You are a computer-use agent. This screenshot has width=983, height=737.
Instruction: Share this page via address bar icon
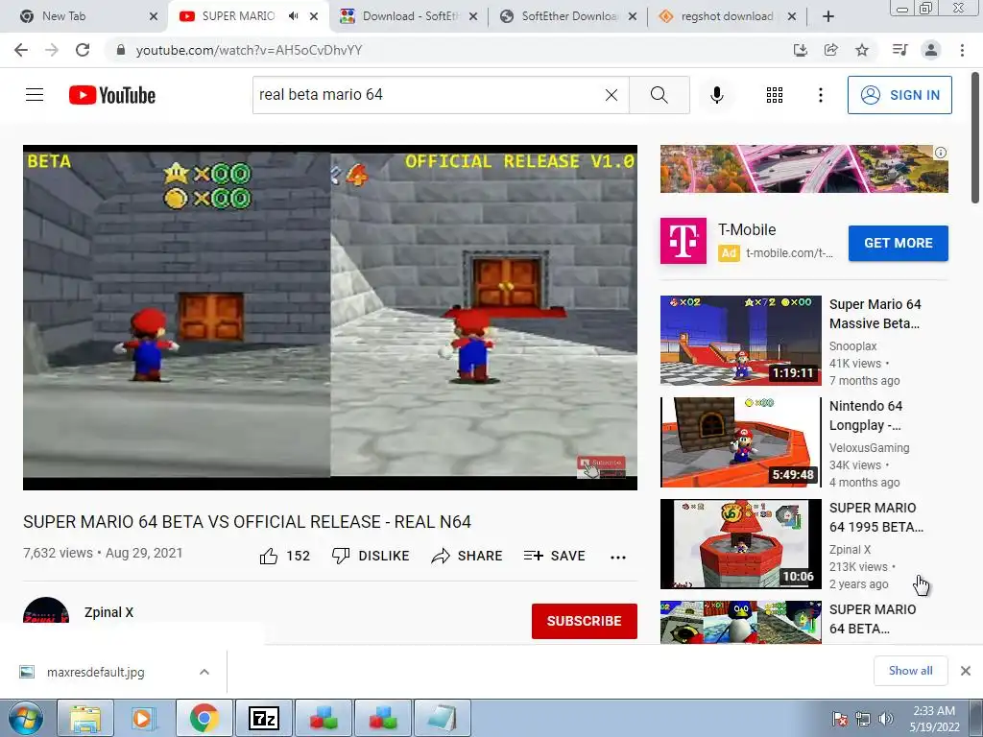point(830,50)
